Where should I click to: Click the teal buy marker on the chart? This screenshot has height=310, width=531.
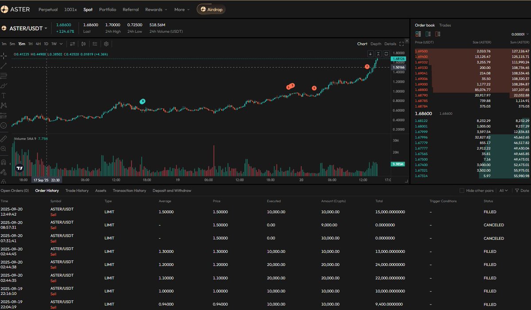[x=142, y=101]
